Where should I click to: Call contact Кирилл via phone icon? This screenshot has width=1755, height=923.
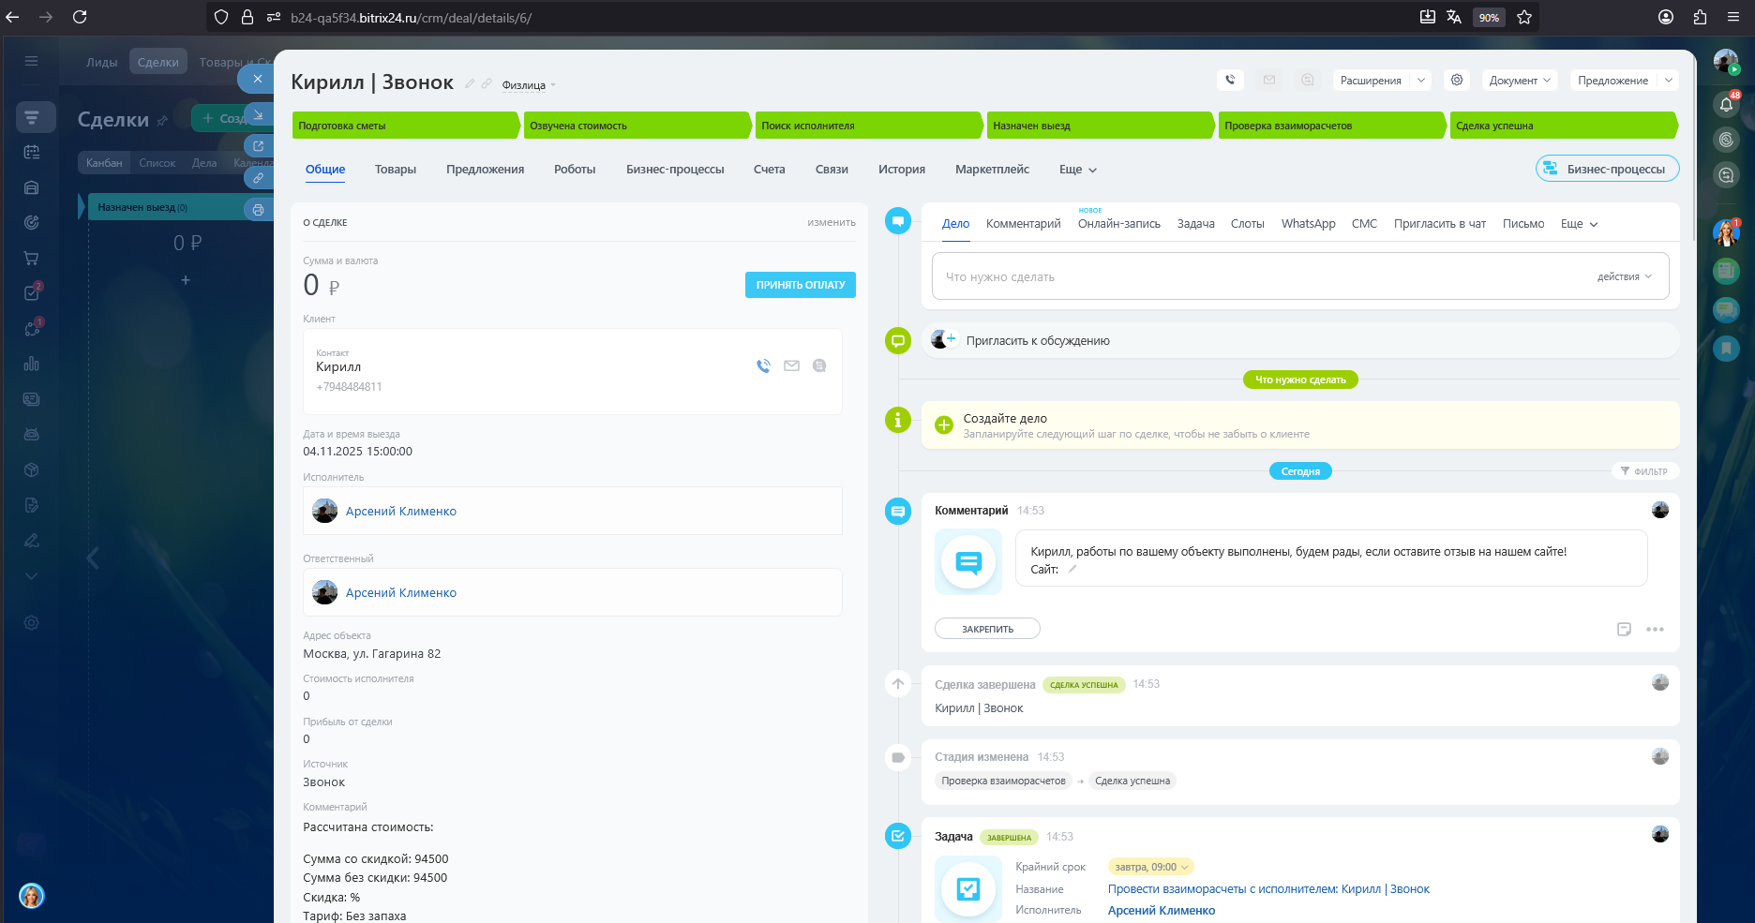pyautogui.click(x=763, y=366)
